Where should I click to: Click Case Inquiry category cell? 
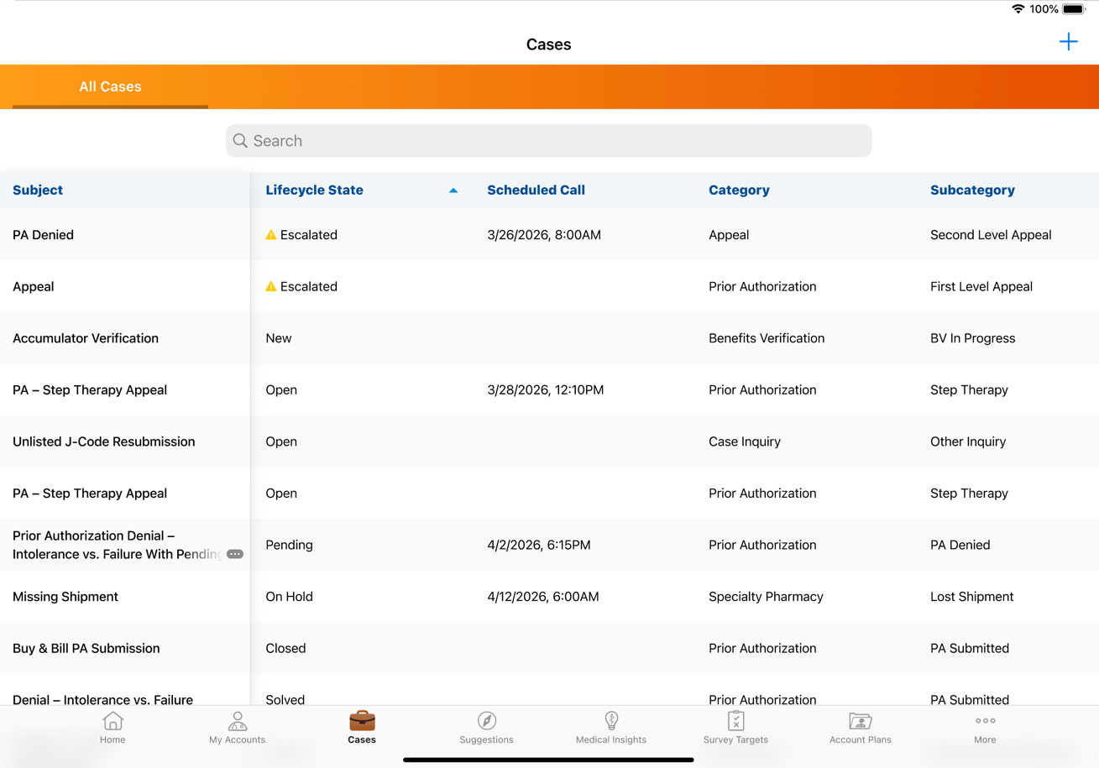(x=745, y=441)
